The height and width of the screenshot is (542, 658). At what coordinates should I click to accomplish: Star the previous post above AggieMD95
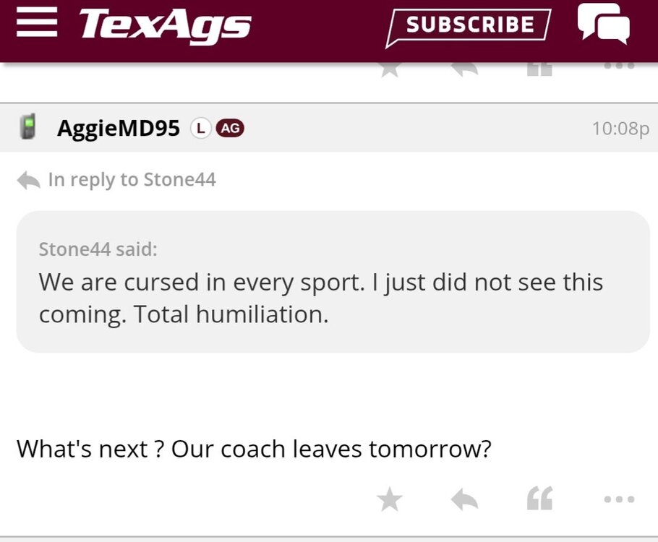[390, 69]
